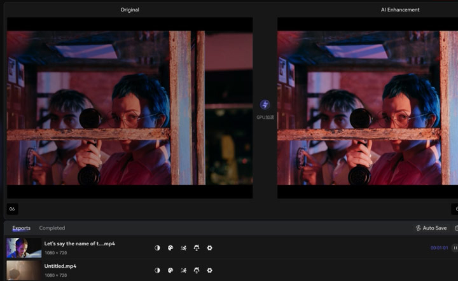Viewport: 458px width, 281px height.
Task: Click the AI Enhancement video preview image
Action: click(x=368, y=107)
